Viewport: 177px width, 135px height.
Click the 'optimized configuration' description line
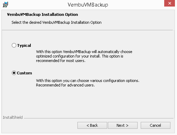point(80,56)
